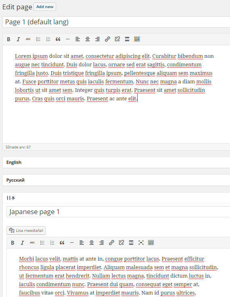Insert blockquote in the top editor
The height and width of the screenshot is (297, 230).
point(58,39)
